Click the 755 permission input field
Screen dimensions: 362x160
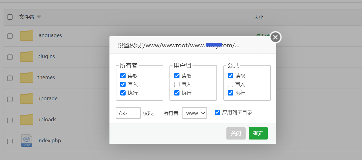point(128,113)
